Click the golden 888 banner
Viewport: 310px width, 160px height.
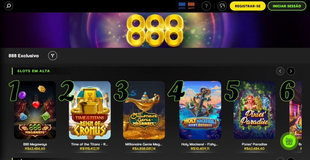(x=155, y=30)
